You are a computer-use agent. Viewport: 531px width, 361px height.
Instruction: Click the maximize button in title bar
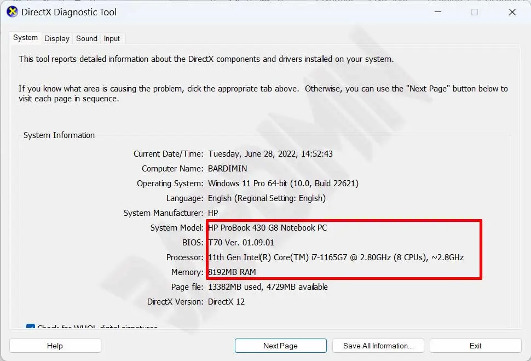coord(475,12)
